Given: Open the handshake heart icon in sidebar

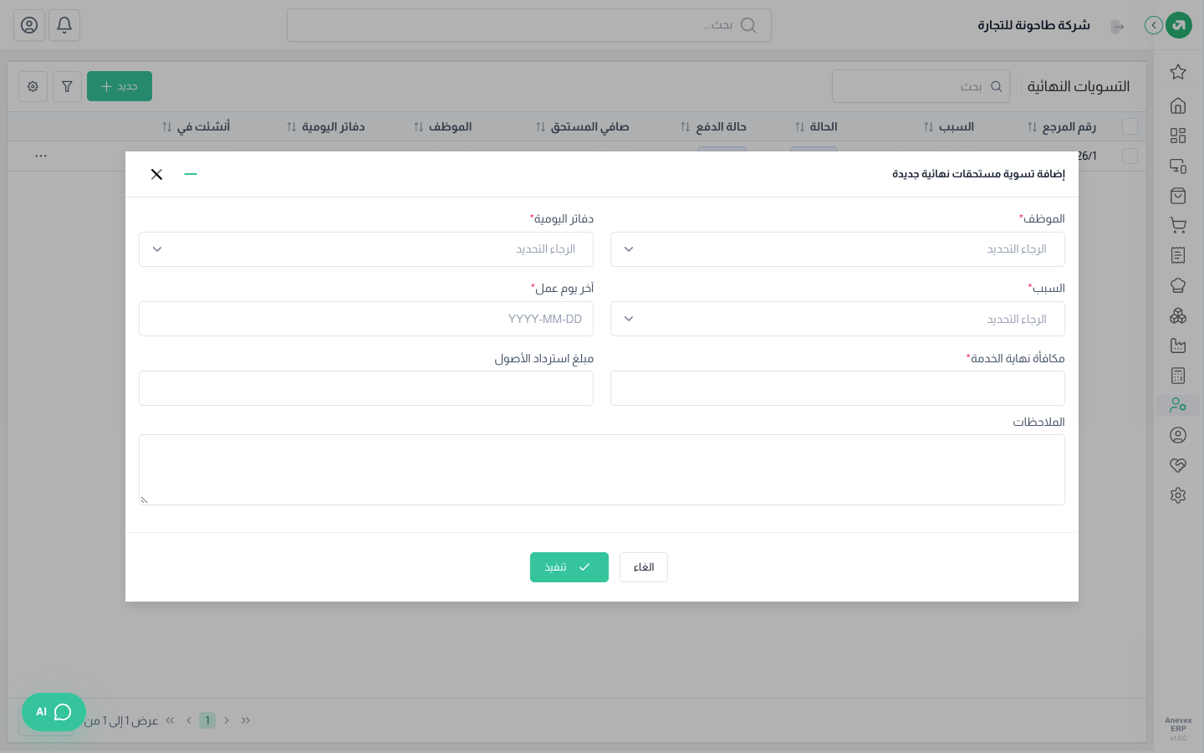Looking at the screenshot, I should click(1178, 465).
